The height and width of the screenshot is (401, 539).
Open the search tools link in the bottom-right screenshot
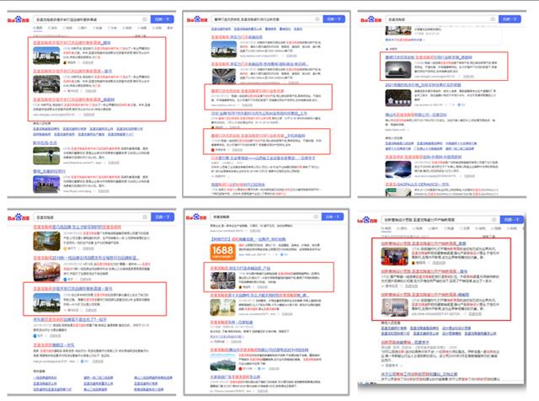[488, 236]
